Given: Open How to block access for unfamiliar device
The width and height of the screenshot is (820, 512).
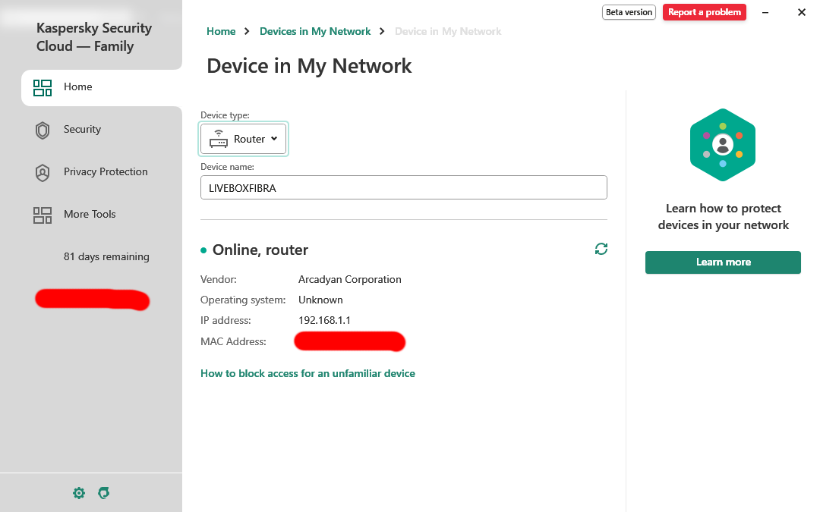Looking at the screenshot, I should [x=307, y=373].
